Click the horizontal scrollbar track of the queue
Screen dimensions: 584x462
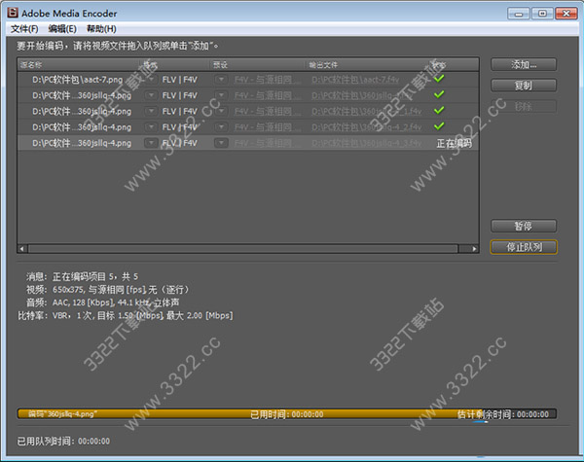242,249
